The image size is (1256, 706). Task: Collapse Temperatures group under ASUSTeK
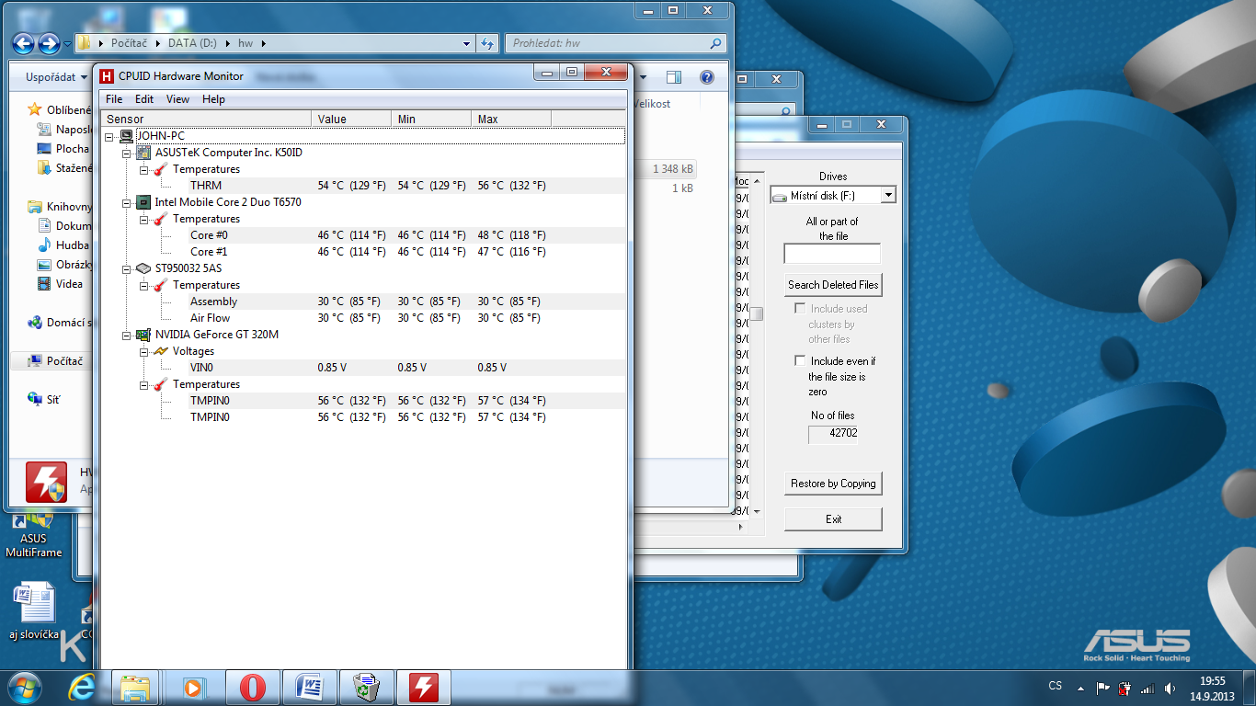[143, 169]
